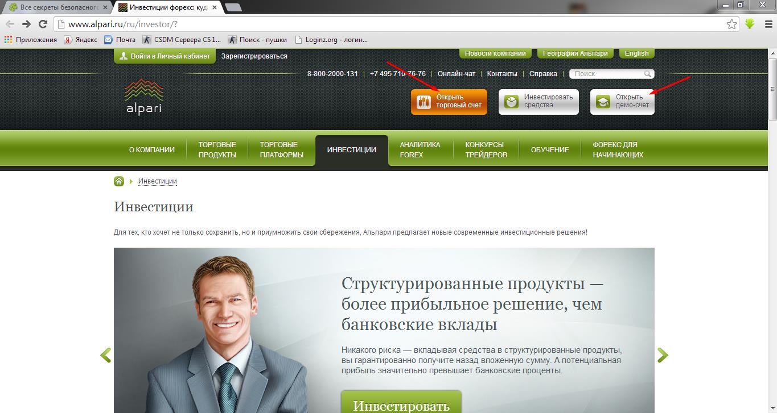The height and width of the screenshot is (413, 777).
Task: Go to previous banner slide arrow
Action: point(105,355)
